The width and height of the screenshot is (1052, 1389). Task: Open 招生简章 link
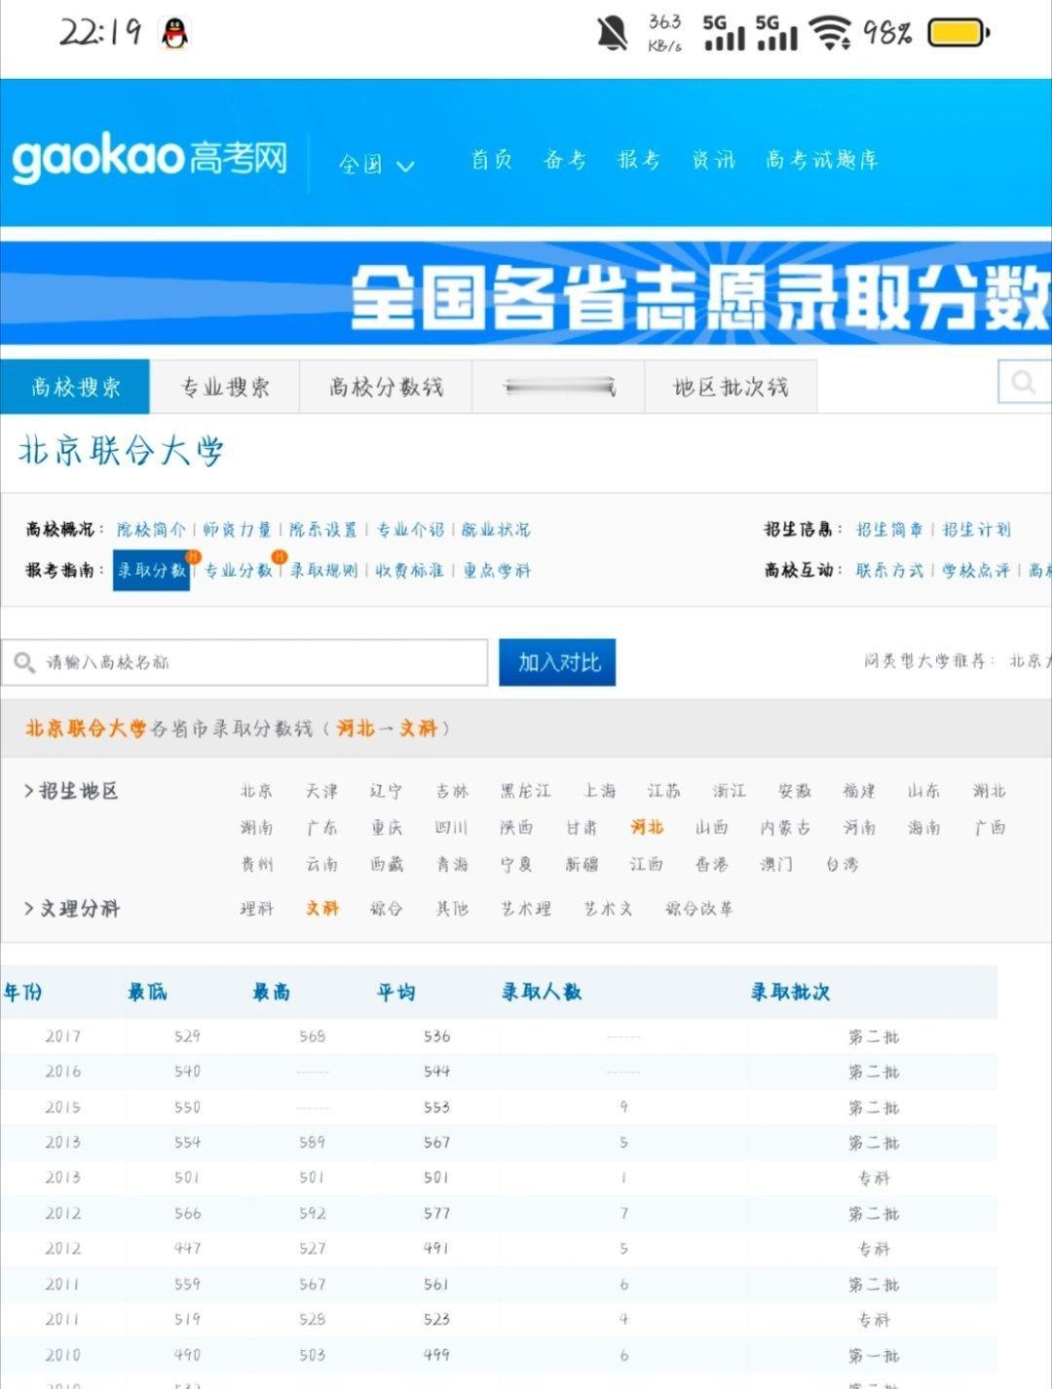click(889, 530)
